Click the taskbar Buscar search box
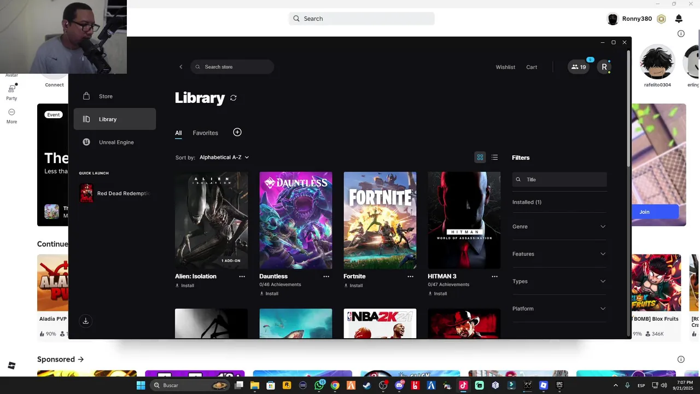The width and height of the screenshot is (700, 394). tap(190, 385)
